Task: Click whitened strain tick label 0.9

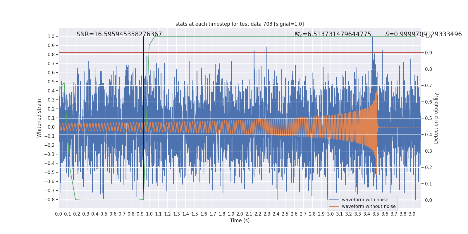Action: [51, 46]
